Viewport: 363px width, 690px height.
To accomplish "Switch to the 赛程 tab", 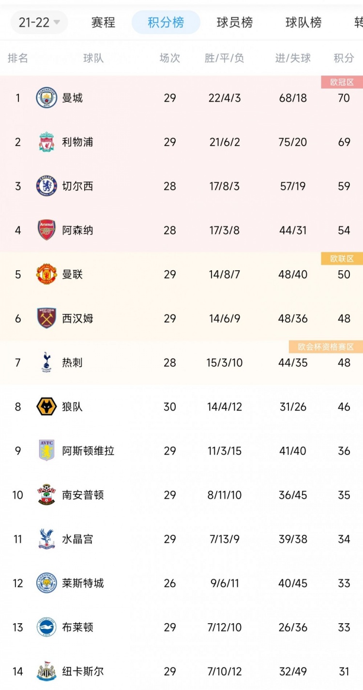I will 103,22.
